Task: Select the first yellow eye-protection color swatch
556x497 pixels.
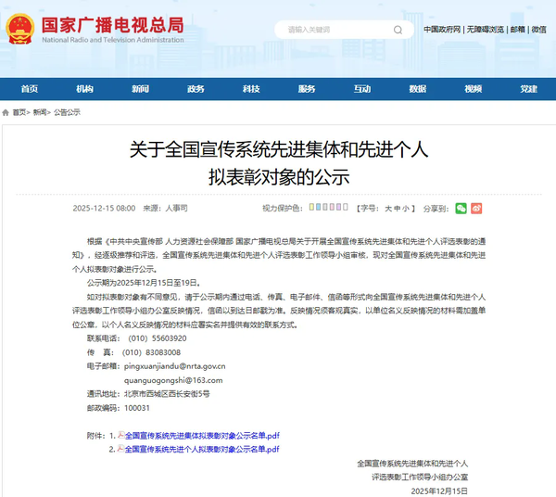Action: [311, 209]
